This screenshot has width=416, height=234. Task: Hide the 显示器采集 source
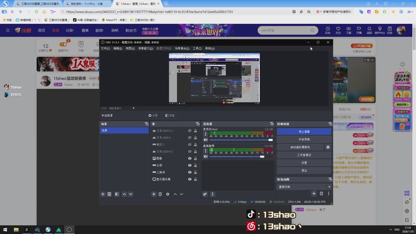click(190, 179)
